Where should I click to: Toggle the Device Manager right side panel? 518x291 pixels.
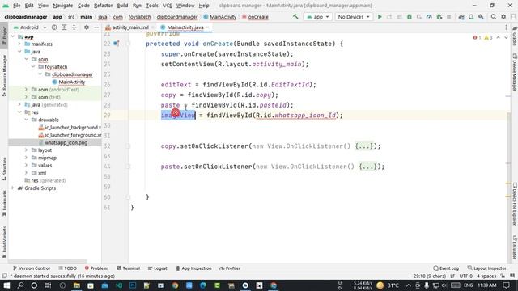tap(515, 72)
